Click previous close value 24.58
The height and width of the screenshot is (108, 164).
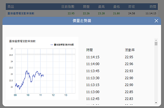tap(131, 13)
